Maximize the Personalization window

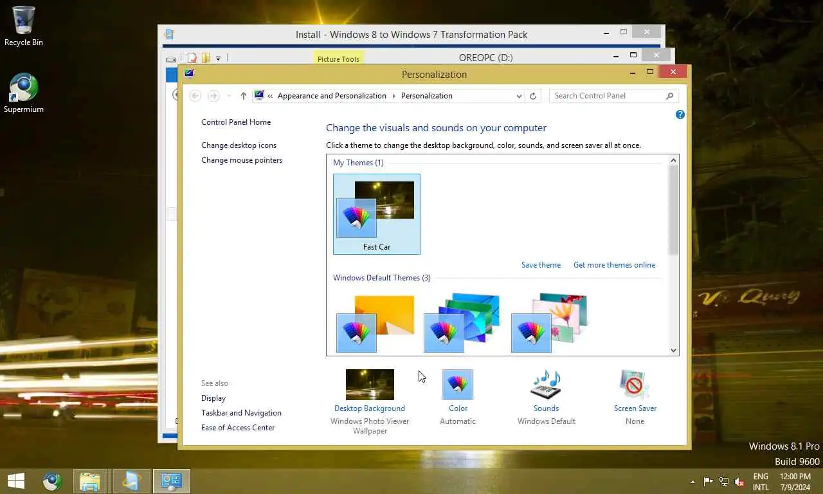(650, 72)
